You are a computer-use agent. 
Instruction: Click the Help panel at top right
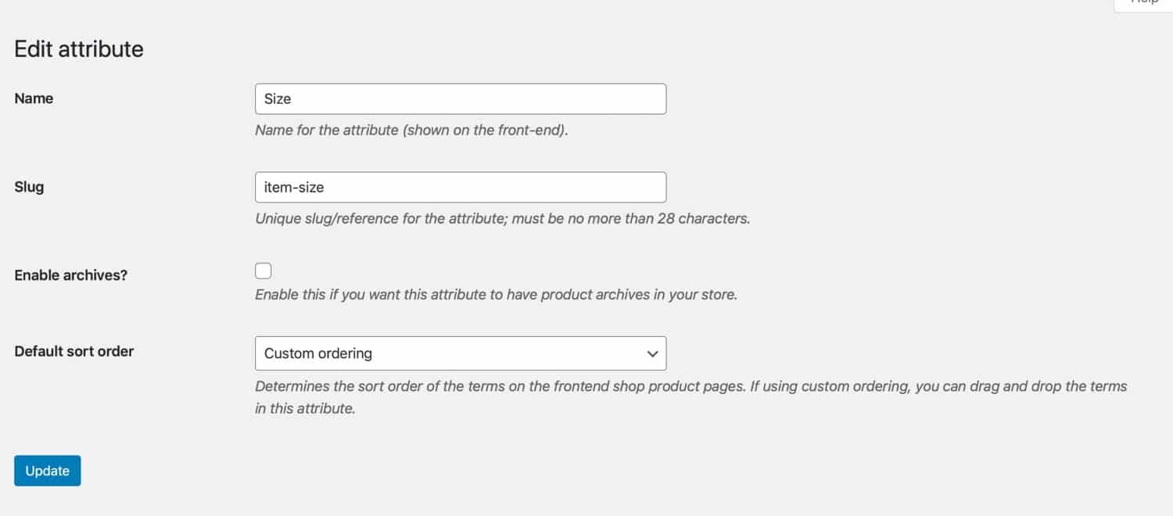click(x=1143, y=4)
